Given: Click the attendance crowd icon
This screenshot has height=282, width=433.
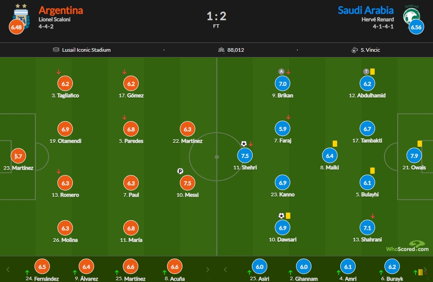Looking at the screenshot, I should click(221, 50).
